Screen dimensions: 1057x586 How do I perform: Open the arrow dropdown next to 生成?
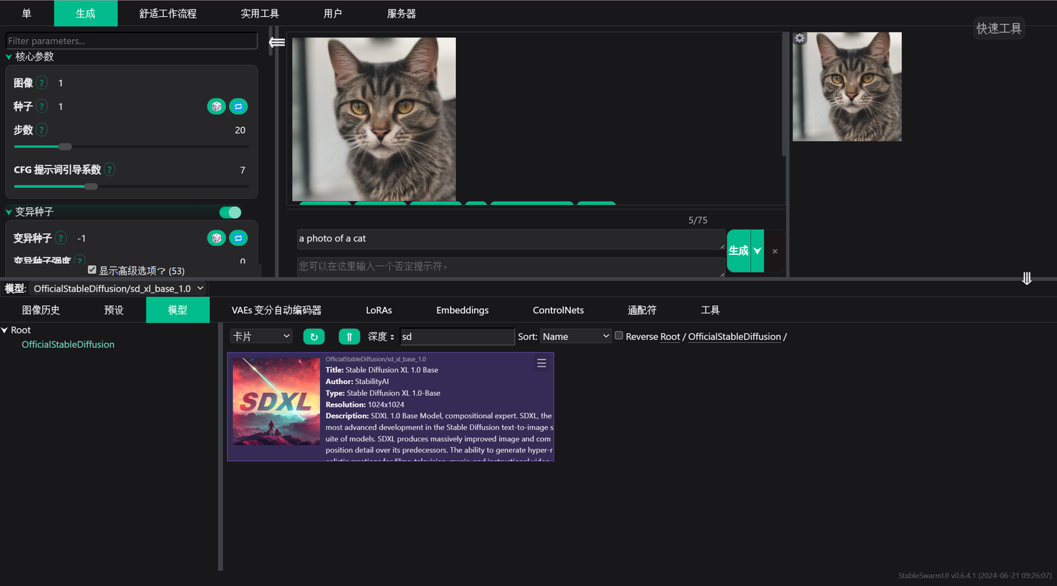758,251
